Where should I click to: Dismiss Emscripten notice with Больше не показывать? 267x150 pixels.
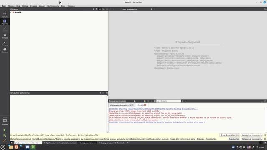click(252, 135)
